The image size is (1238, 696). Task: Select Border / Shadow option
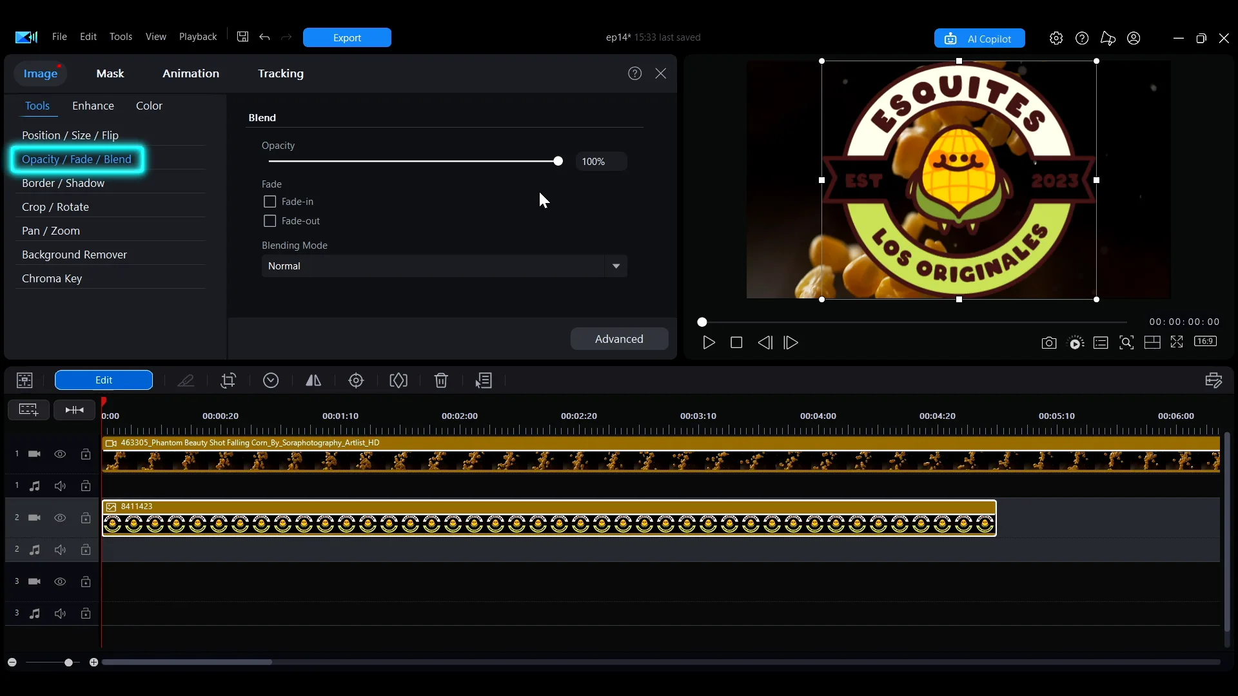click(x=63, y=183)
